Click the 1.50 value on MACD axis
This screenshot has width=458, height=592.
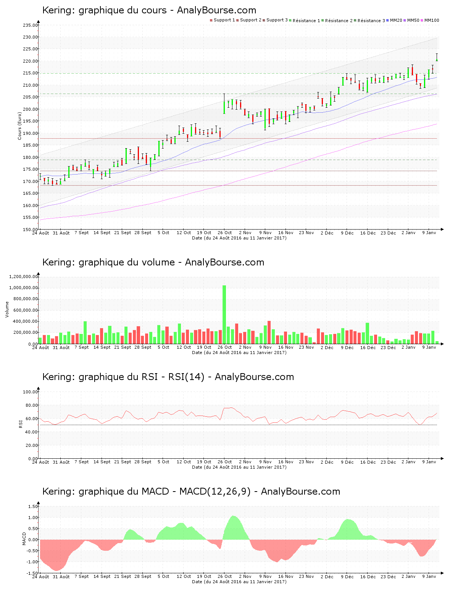click(33, 506)
